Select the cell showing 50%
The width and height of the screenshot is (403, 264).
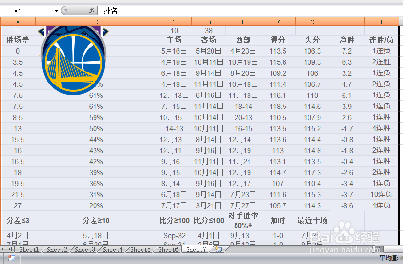click(96, 129)
